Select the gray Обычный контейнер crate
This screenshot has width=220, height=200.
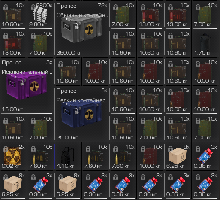[81, 30]
